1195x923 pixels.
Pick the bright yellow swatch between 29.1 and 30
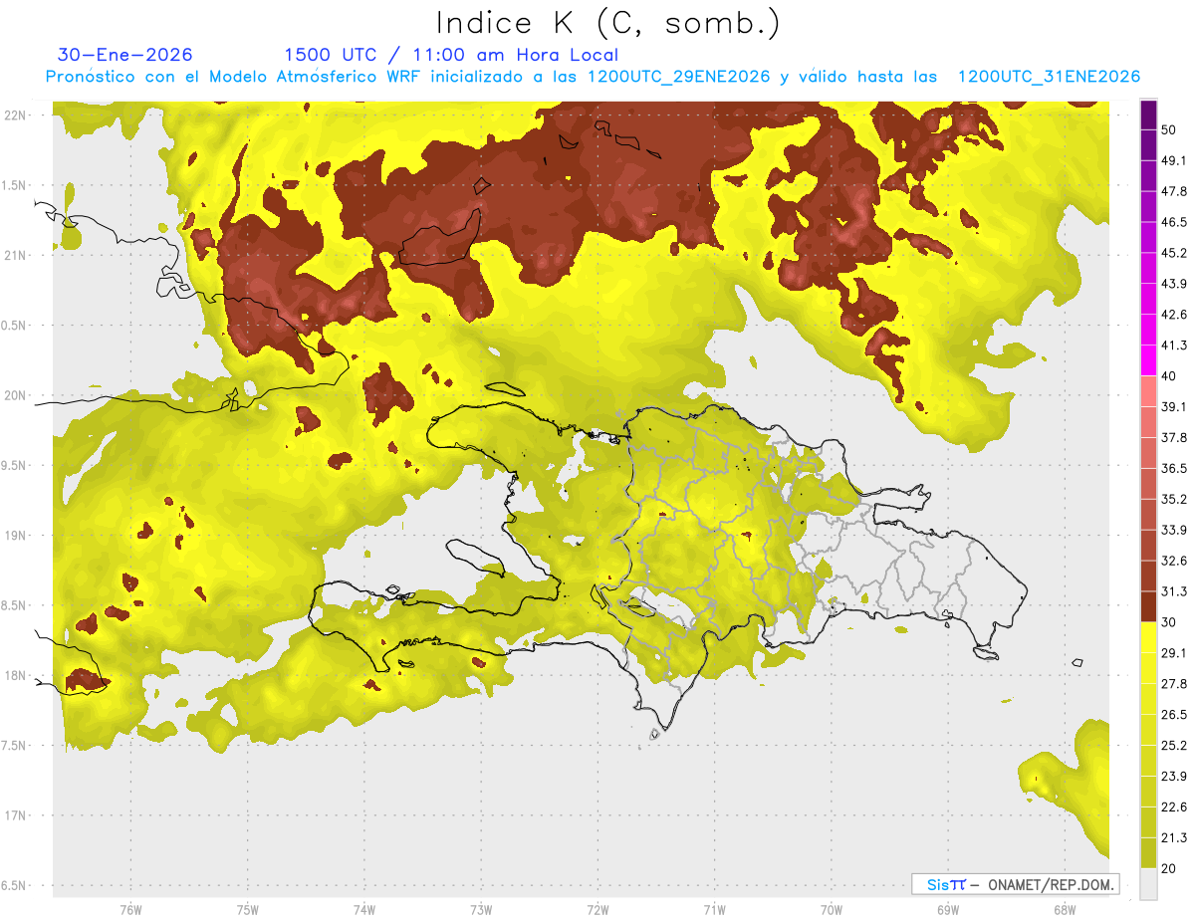tap(1148, 638)
